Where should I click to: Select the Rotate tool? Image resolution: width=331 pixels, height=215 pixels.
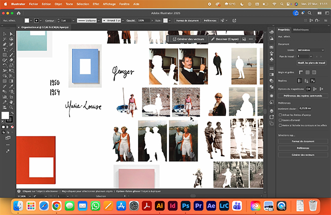point(5,66)
